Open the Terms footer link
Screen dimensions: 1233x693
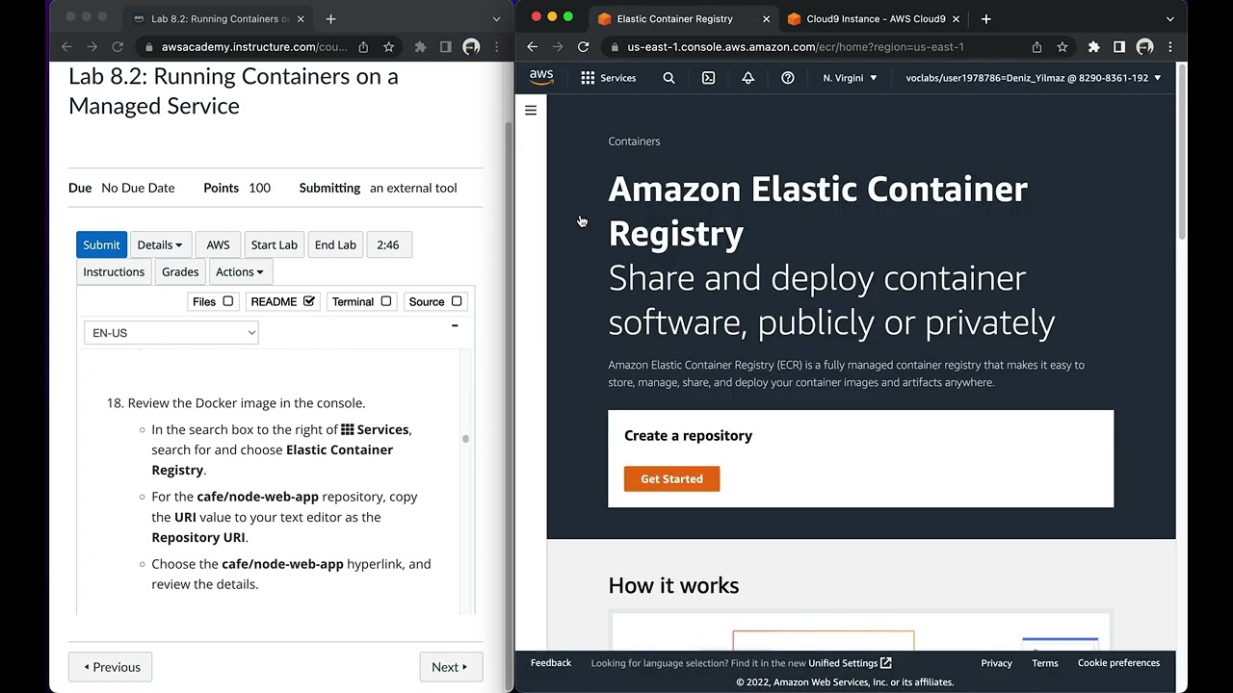[x=1044, y=663]
